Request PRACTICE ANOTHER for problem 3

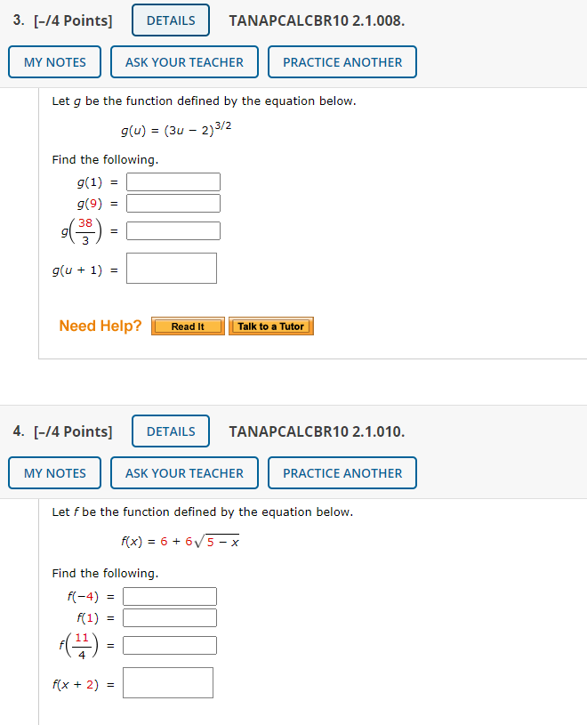(342, 61)
